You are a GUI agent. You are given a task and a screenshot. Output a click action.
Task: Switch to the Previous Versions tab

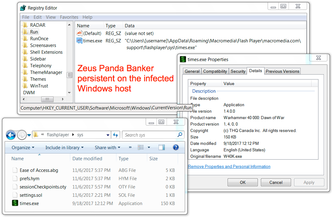click(282, 71)
